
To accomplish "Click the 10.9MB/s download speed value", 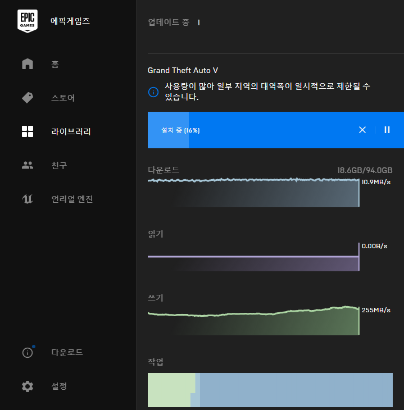I will point(376,182).
